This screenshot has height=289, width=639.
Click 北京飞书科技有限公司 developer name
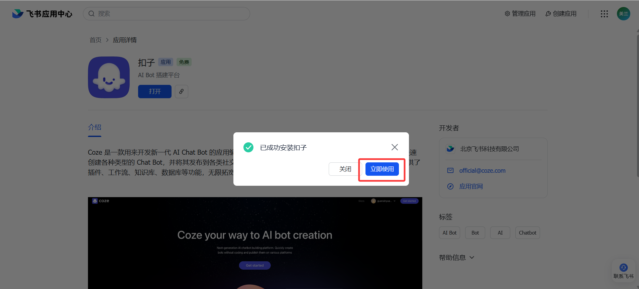coord(490,149)
